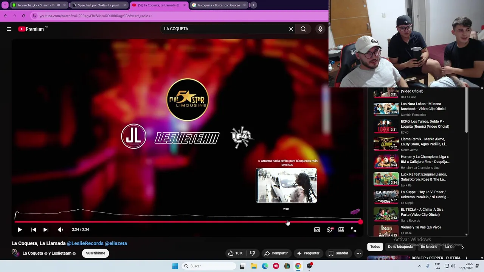The width and height of the screenshot is (484, 272).
Task: Seek using the red progress bar
Action: coord(188,222)
